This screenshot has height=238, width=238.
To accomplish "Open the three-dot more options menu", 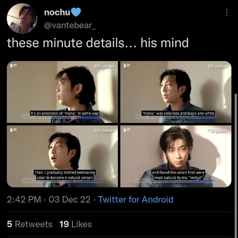I will tap(226, 13).
